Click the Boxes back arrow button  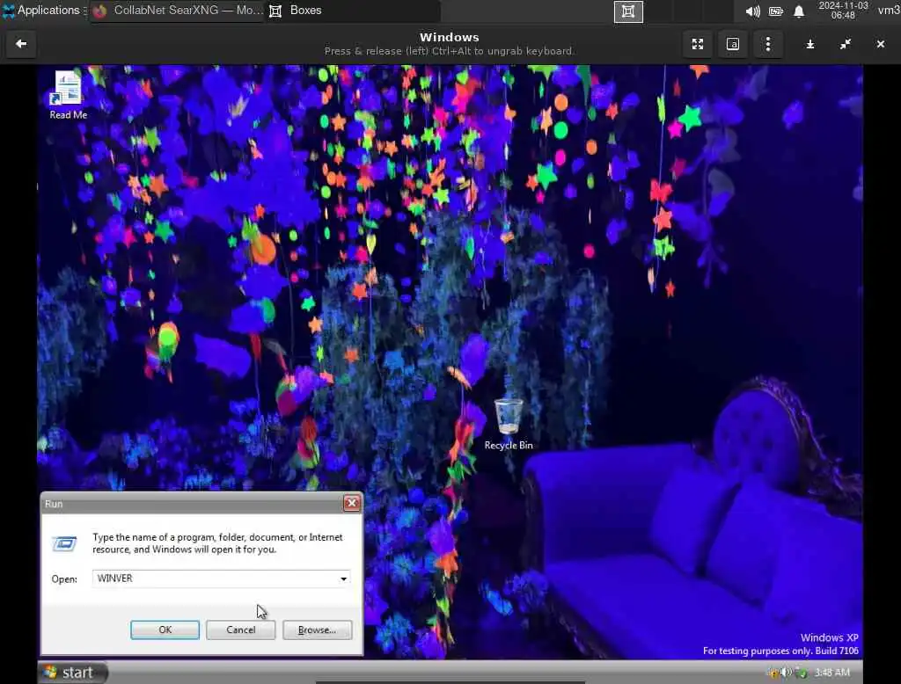[21, 44]
